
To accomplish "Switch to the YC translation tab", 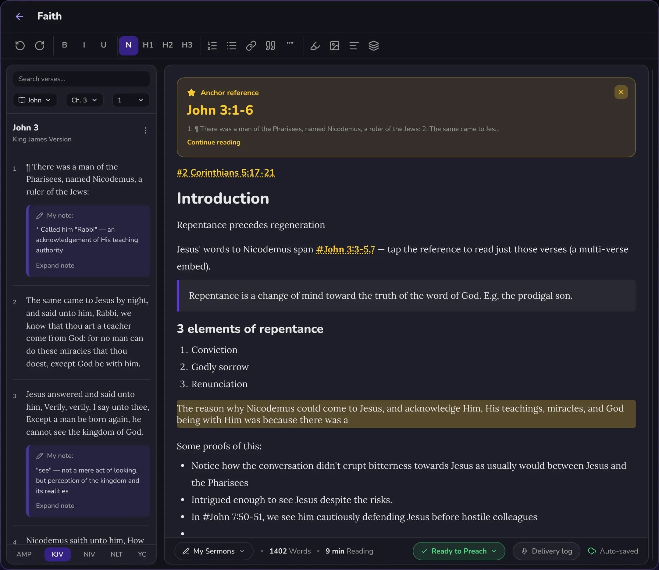I will (142, 554).
